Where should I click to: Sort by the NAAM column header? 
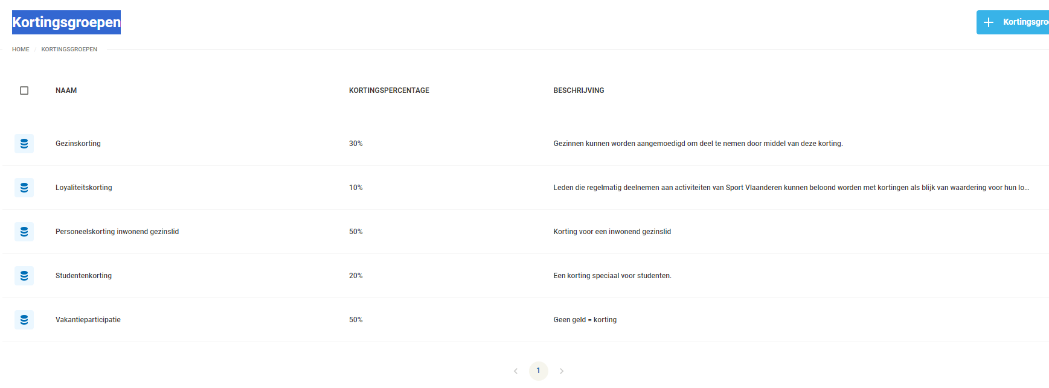tap(66, 91)
